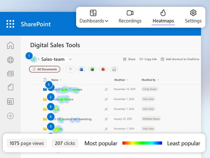
Task: Click pin icon in Clinical Study Overviews row
Action: coord(106,89)
